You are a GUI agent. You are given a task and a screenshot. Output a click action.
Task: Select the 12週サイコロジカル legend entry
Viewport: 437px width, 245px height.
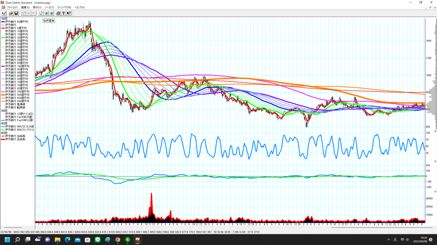(x=19, y=114)
